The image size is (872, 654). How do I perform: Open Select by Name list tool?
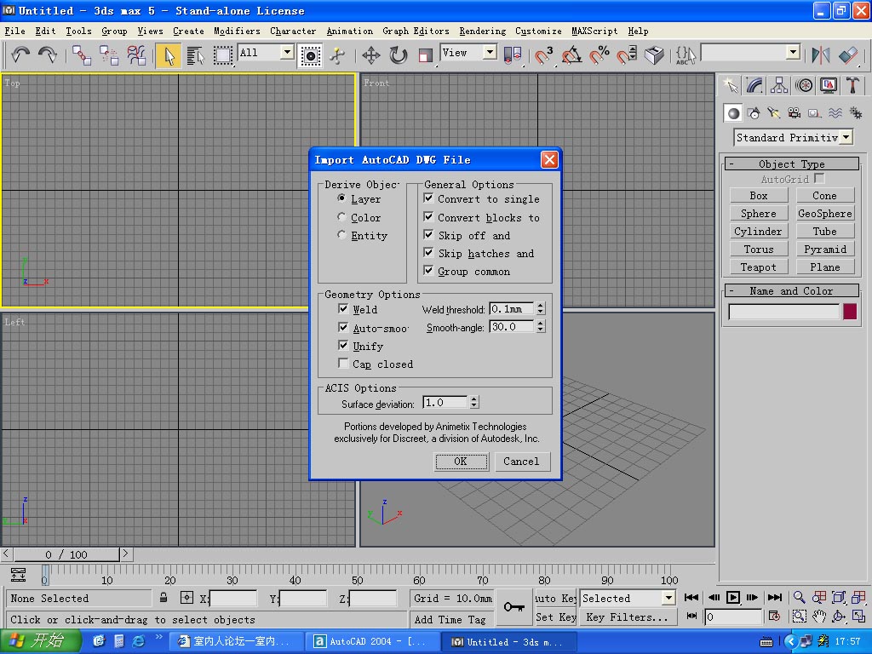click(x=195, y=55)
